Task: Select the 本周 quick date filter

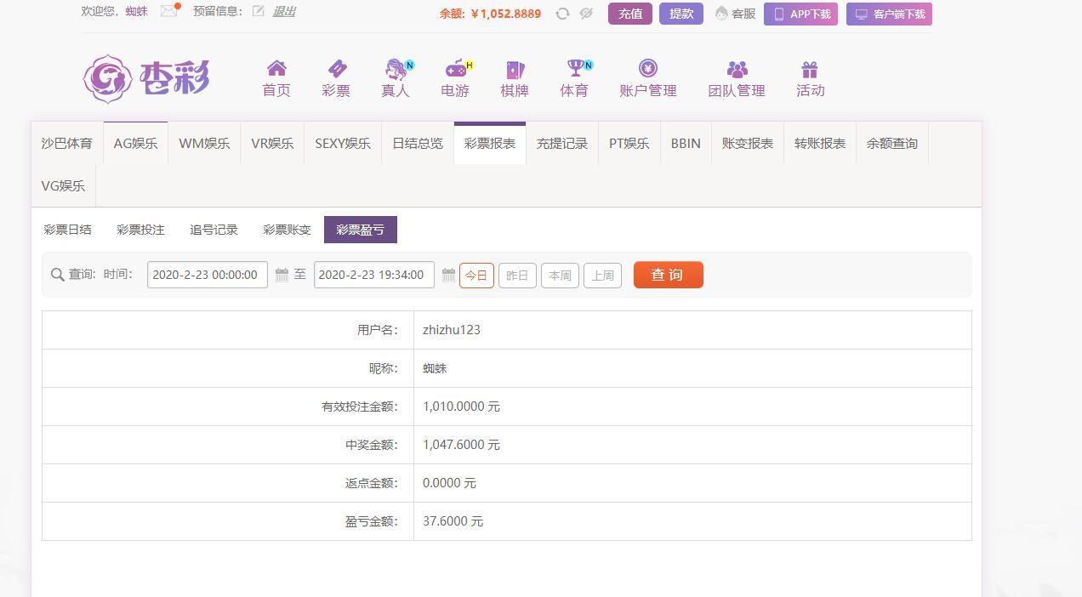Action: pos(560,276)
